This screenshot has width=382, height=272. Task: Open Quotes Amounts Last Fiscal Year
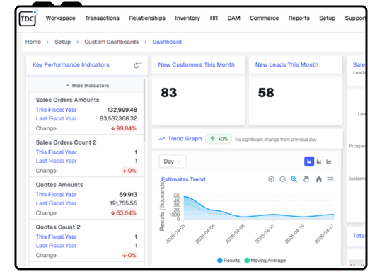coord(56,203)
